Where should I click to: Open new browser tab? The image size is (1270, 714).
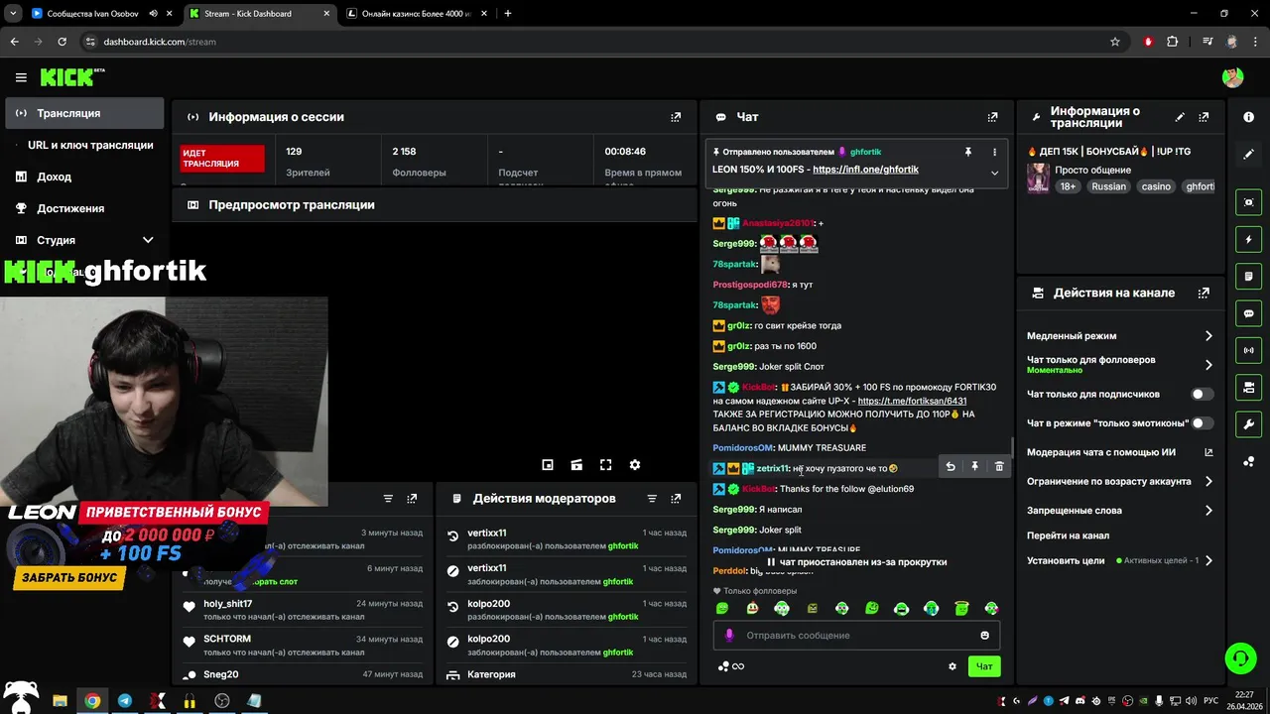point(508,14)
